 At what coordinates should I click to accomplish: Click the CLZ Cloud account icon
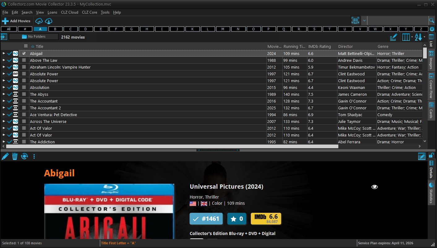pos(49,21)
